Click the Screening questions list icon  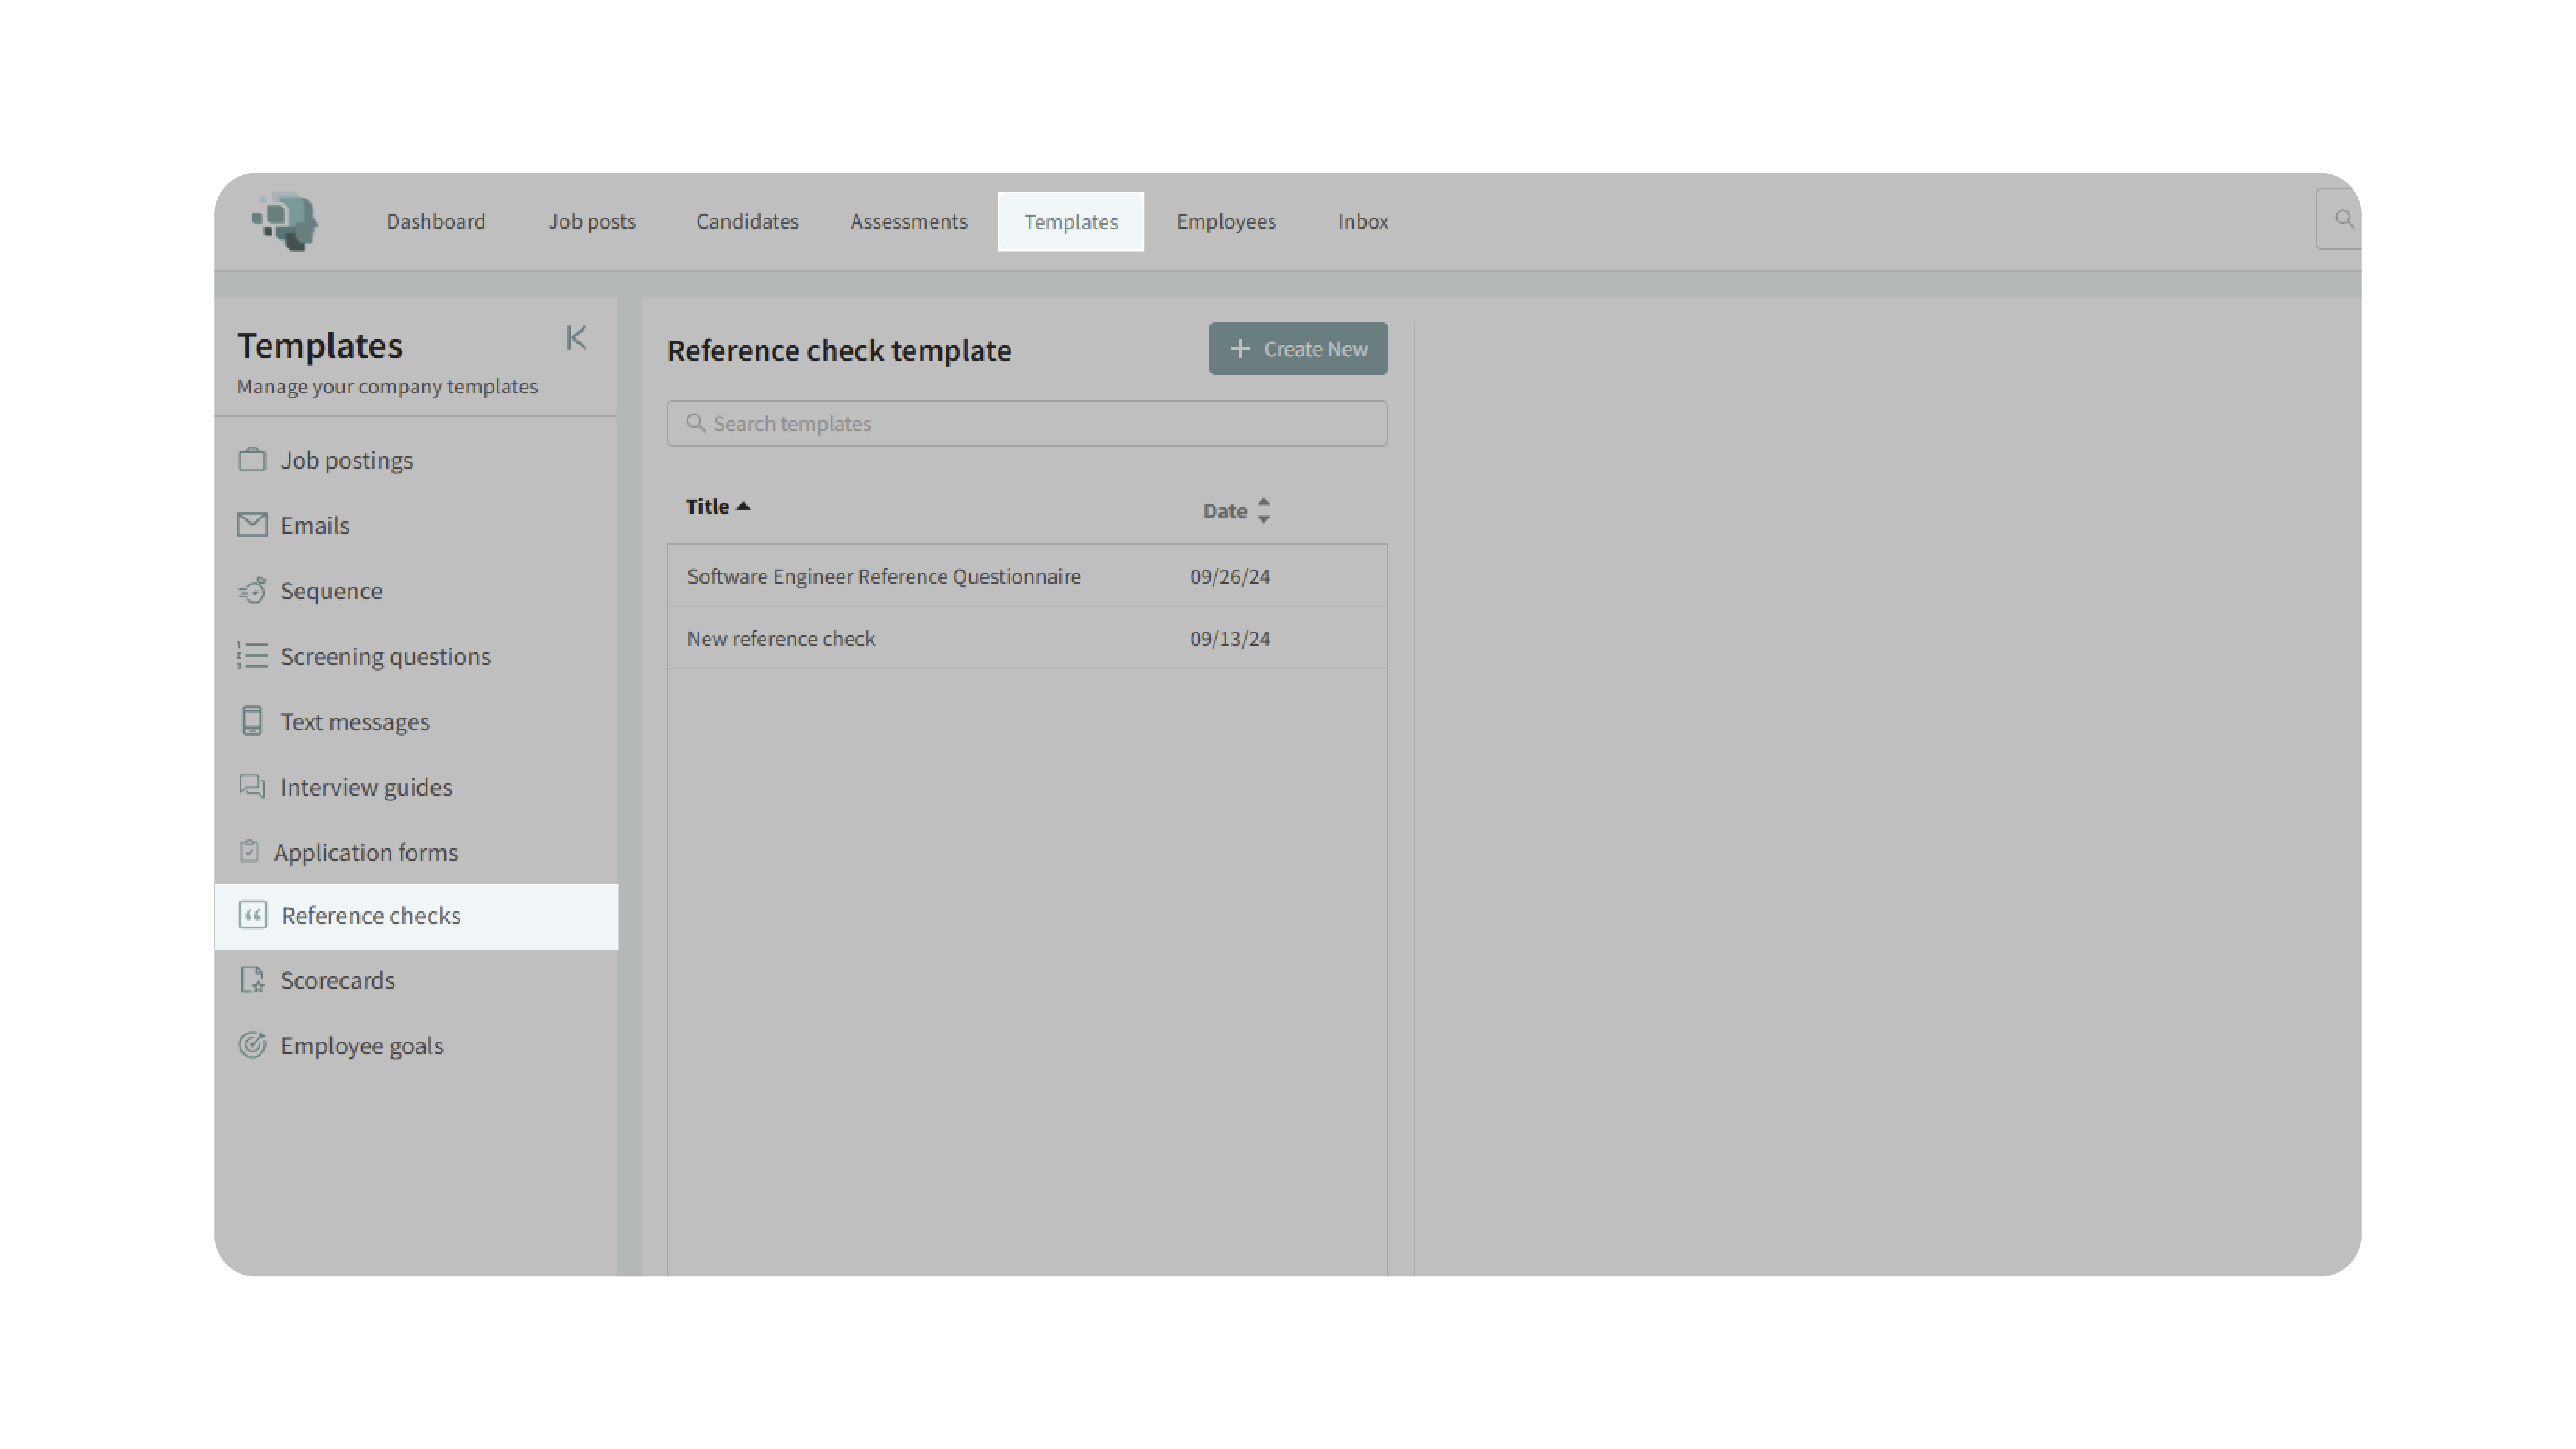[252, 655]
